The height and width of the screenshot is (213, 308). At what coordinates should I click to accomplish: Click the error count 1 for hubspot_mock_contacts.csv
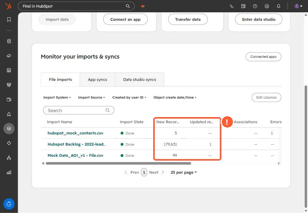pos(272,133)
